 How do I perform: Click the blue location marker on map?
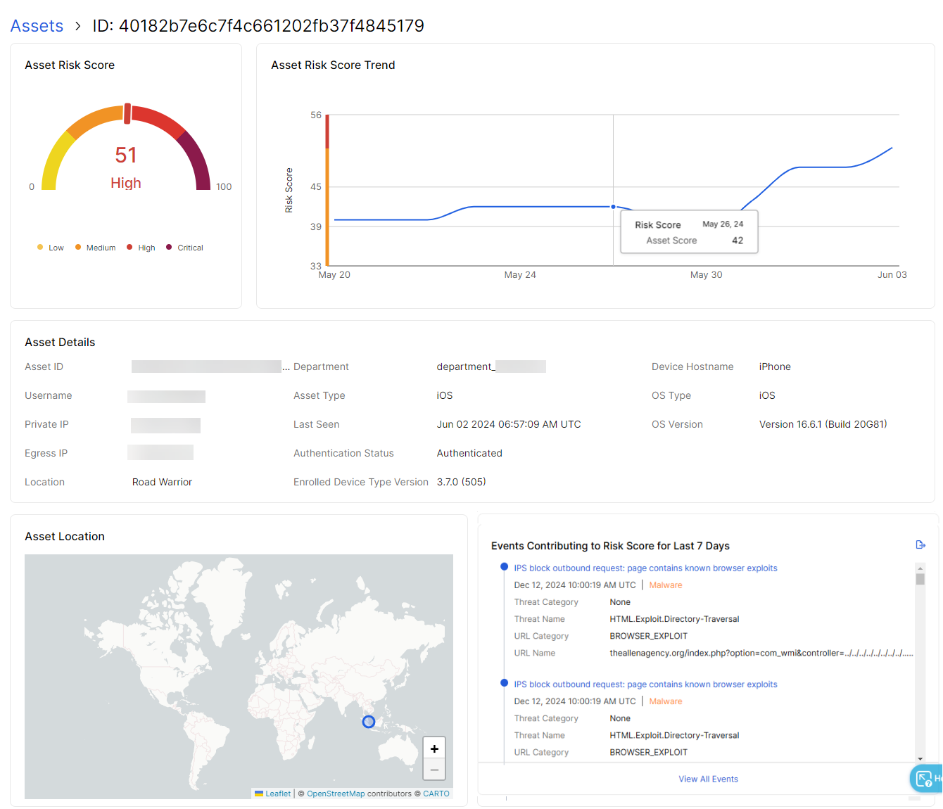pos(369,722)
